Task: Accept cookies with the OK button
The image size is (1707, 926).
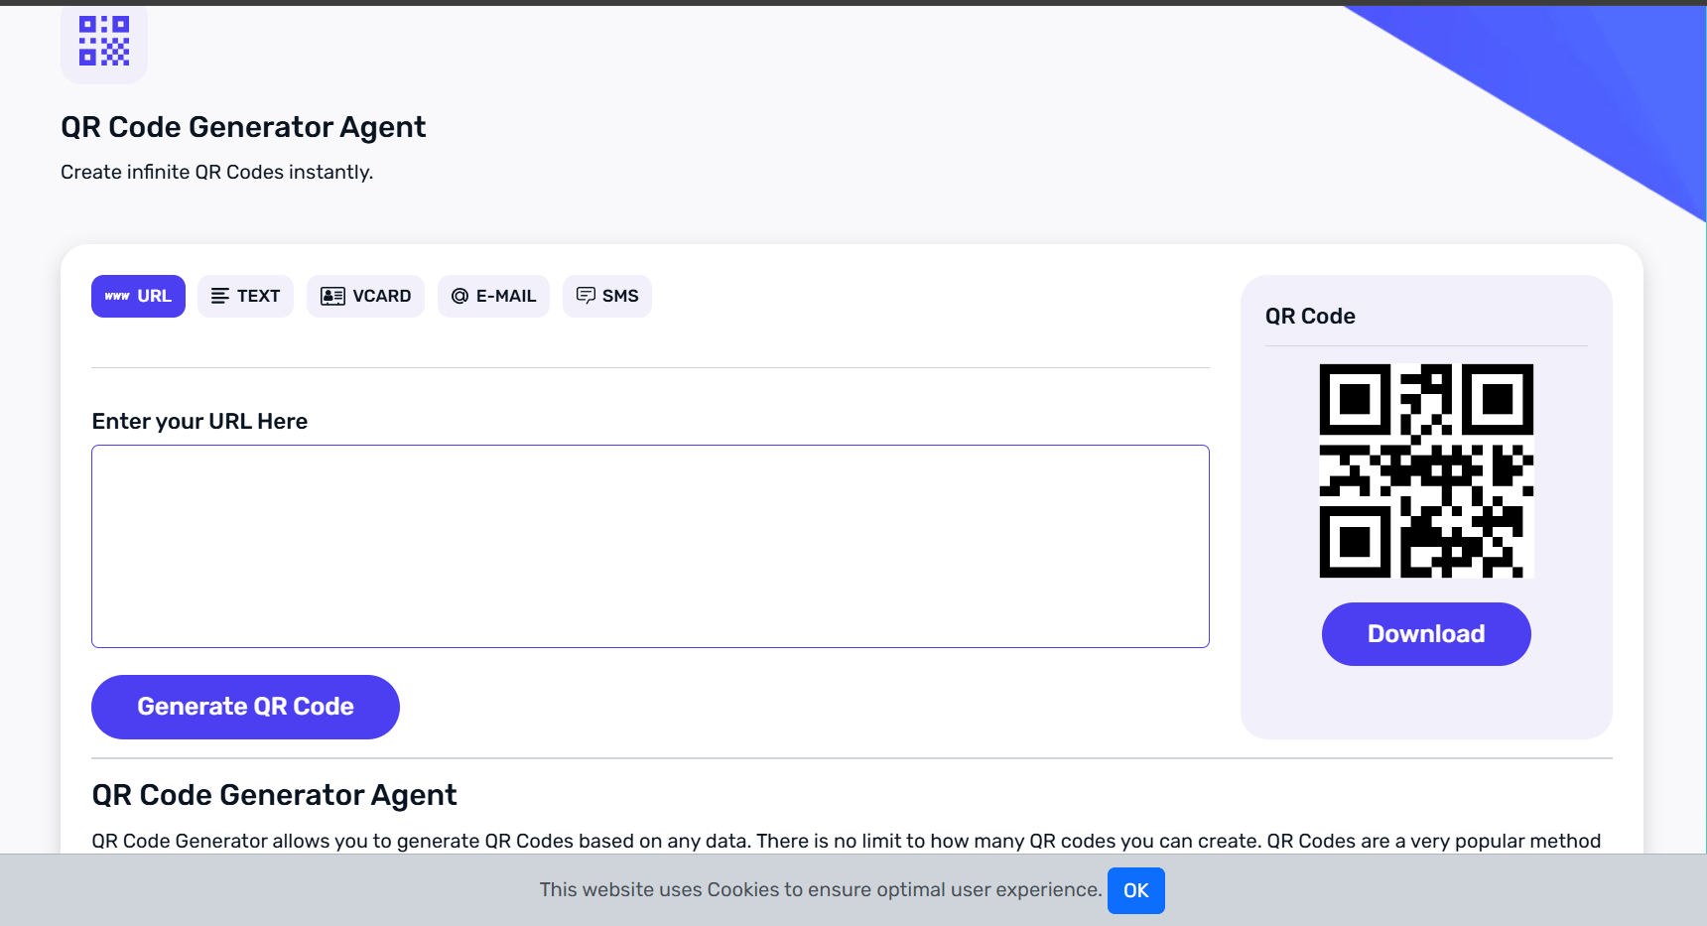Action: click(1135, 890)
